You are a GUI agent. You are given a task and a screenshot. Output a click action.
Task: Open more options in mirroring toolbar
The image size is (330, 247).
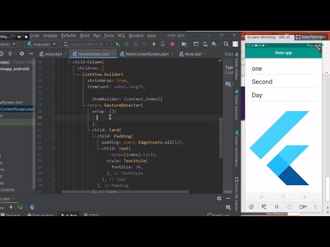(x=316, y=207)
